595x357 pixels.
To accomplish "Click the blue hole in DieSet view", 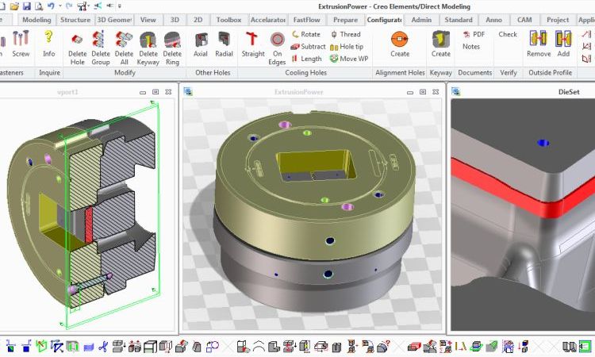I will click(543, 143).
